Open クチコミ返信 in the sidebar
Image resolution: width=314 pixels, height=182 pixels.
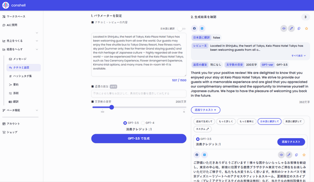pyautogui.click(x=24, y=68)
